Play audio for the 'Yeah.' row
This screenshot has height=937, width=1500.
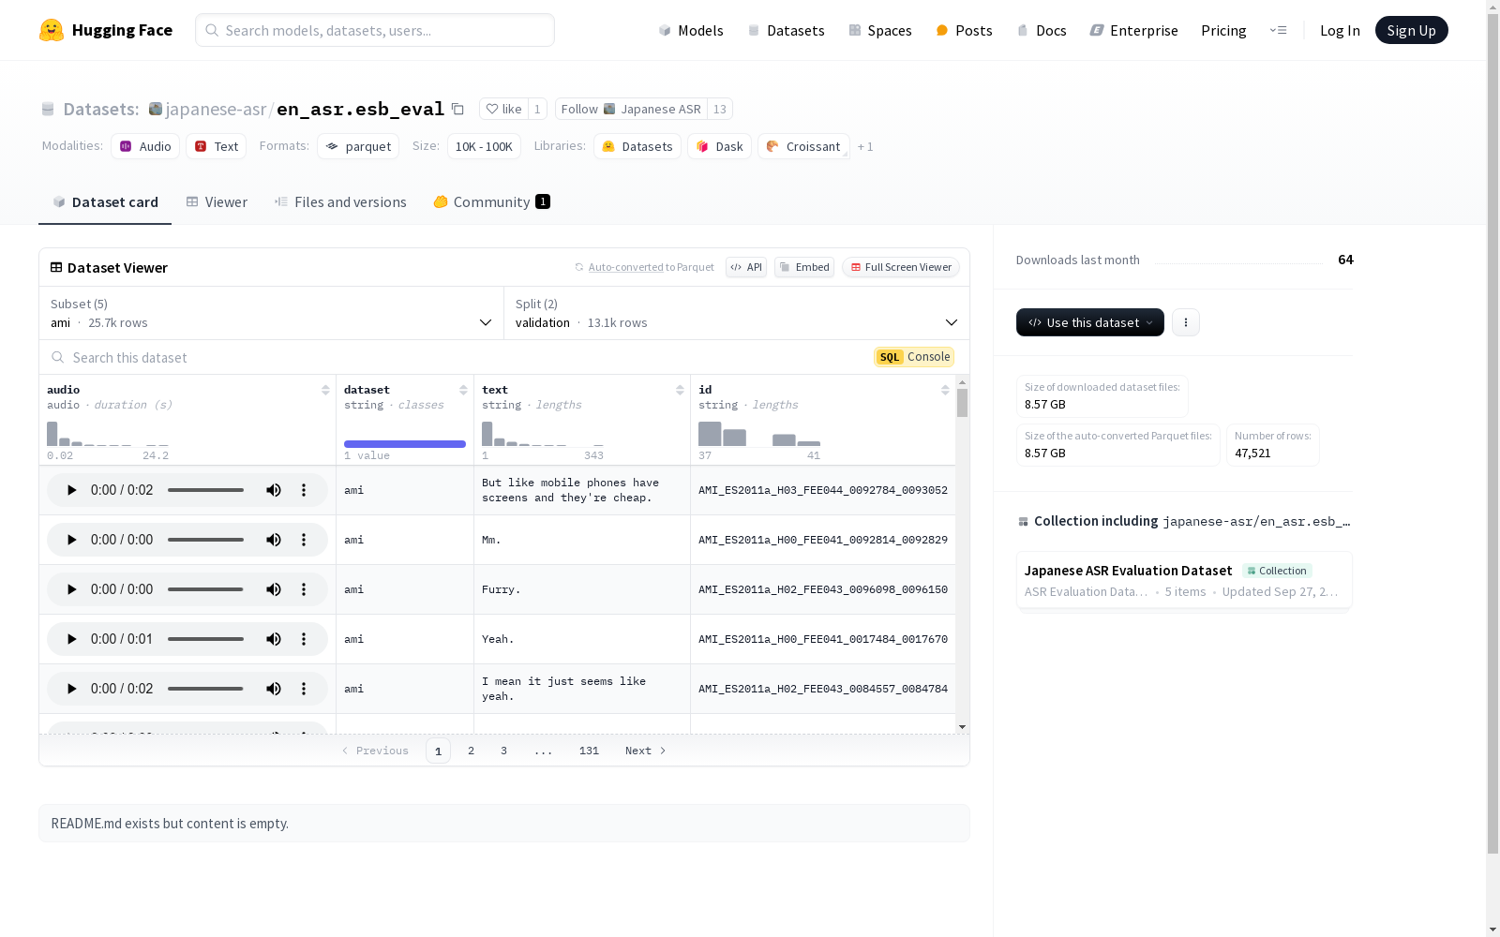pos(71,639)
